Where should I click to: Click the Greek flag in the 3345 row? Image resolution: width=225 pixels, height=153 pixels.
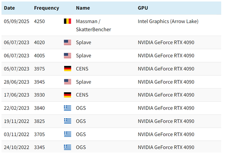(x=67, y=147)
